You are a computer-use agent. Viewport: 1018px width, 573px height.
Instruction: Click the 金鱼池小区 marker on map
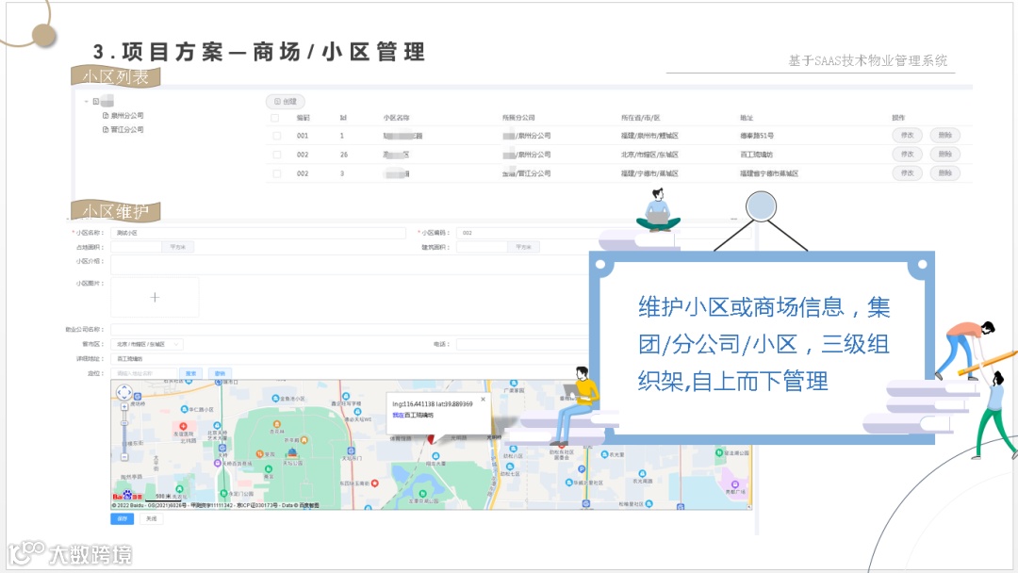tap(276, 399)
